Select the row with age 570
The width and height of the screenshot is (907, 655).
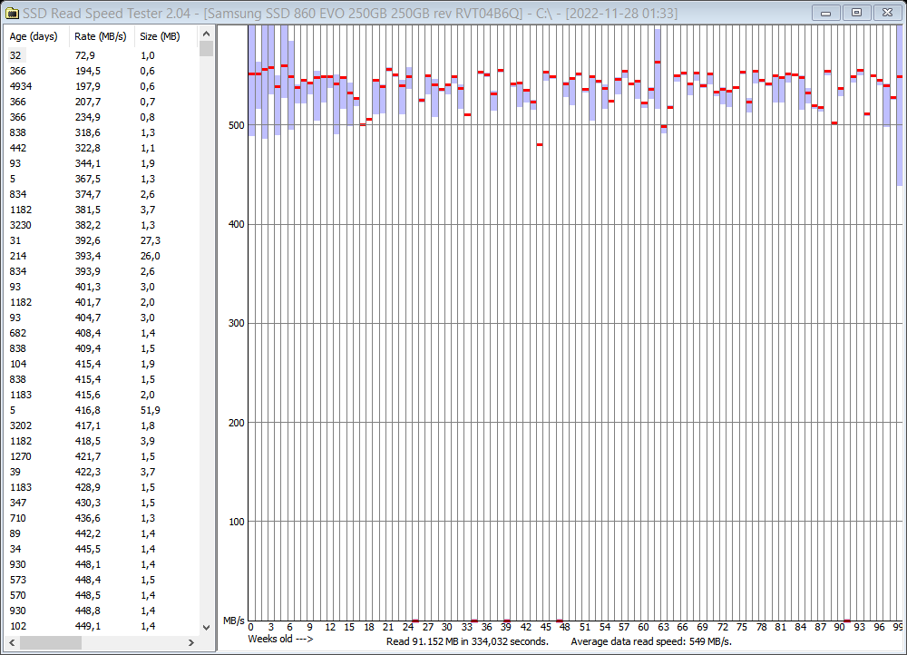(x=102, y=595)
